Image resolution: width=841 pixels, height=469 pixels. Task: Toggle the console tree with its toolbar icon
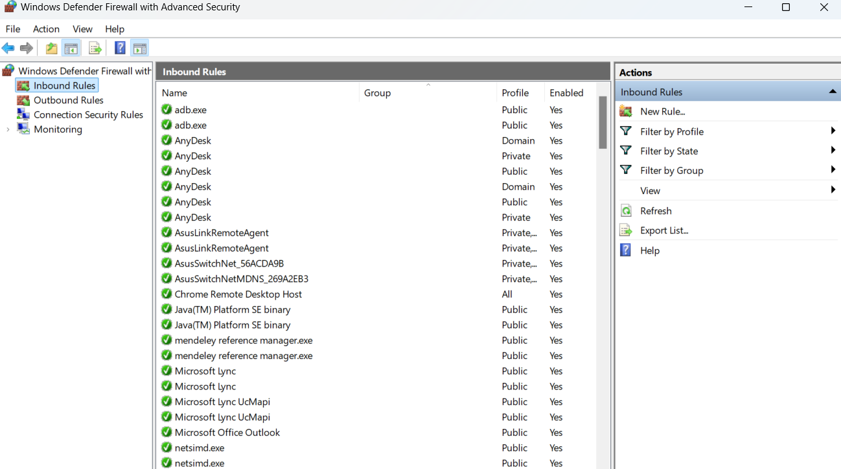71,47
